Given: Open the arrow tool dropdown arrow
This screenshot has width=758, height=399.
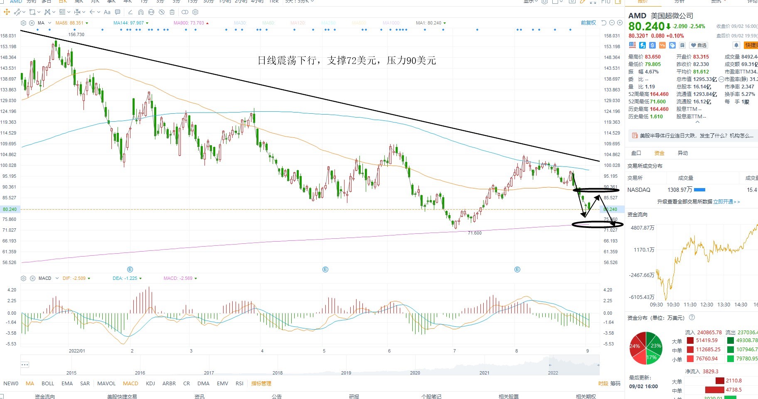Looking at the screenshot, I should pyautogui.click(x=98, y=12).
